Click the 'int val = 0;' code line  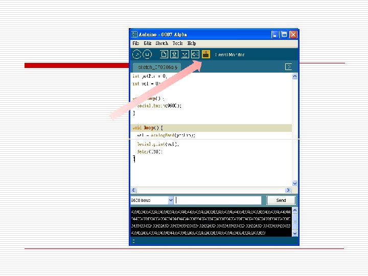[147, 83]
